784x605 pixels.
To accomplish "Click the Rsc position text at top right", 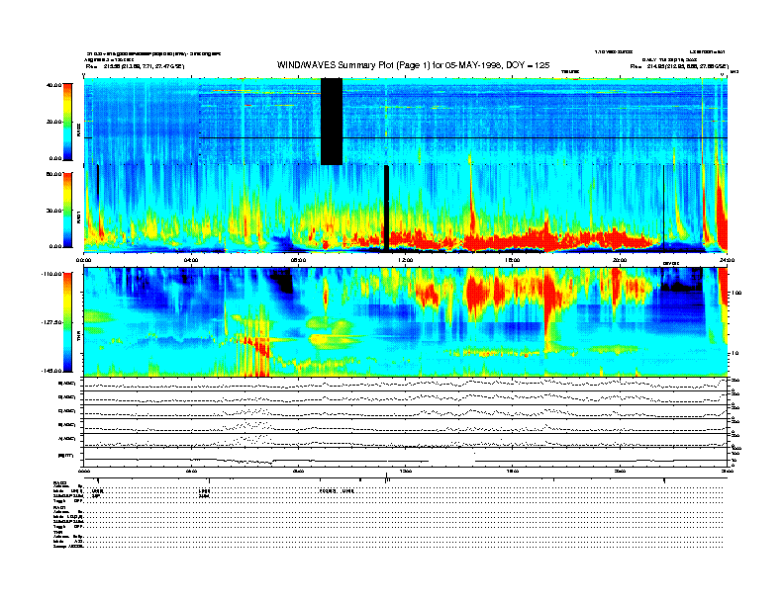I will click(679, 66).
